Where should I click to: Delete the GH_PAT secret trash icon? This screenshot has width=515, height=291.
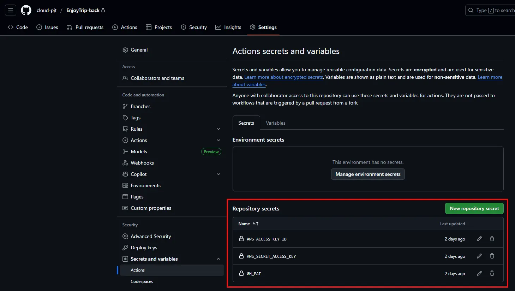[492, 273]
